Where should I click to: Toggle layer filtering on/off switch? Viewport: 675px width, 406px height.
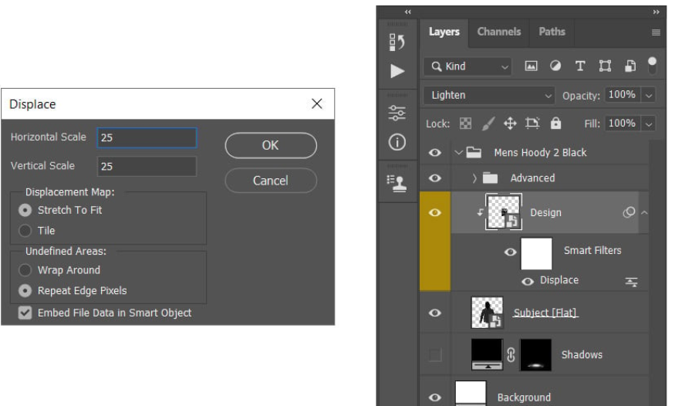[x=652, y=66]
